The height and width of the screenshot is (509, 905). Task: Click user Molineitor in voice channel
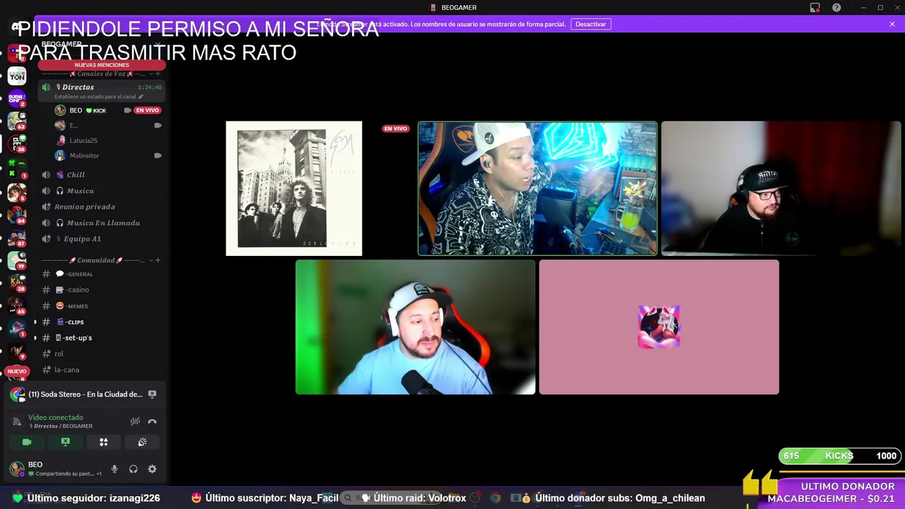[x=84, y=156]
